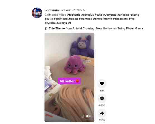Screen dimensions: 155x124
Task: Click the Liam Wain display name
Action: point(65,10)
